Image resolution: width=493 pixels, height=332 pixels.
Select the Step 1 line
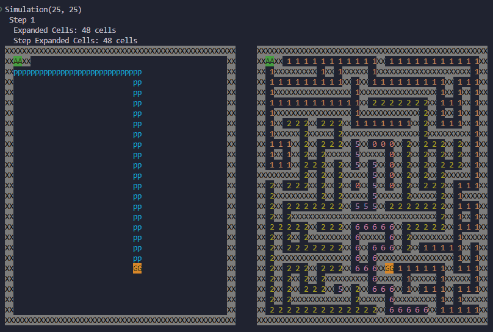click(x=21, y=20)
